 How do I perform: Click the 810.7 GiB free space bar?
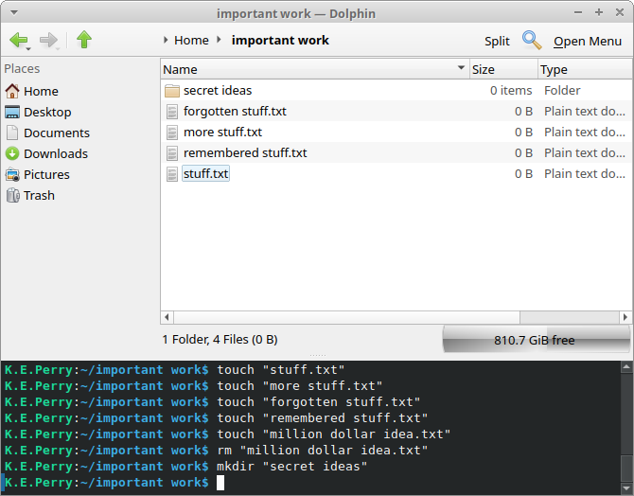pyautogui.click(x=537, y=340)
